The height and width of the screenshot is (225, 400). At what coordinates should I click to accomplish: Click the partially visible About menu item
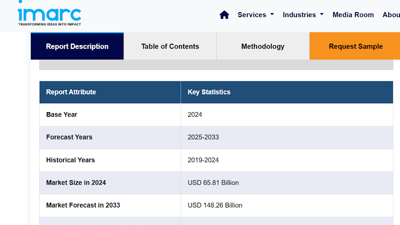tap(391, 15)
